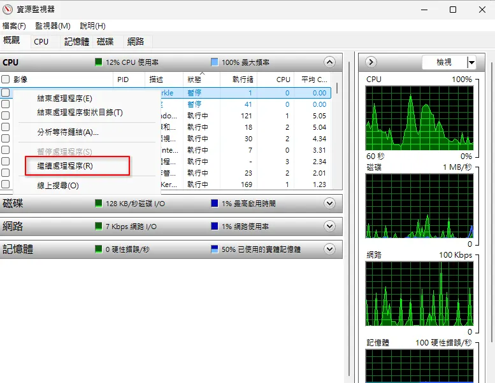
Task: Open the 檢視 dropdown arrow
Action: (471, 62)
